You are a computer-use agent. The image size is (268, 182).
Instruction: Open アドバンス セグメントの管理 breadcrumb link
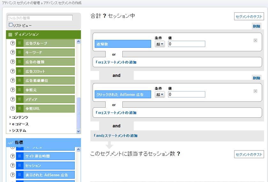21,3
